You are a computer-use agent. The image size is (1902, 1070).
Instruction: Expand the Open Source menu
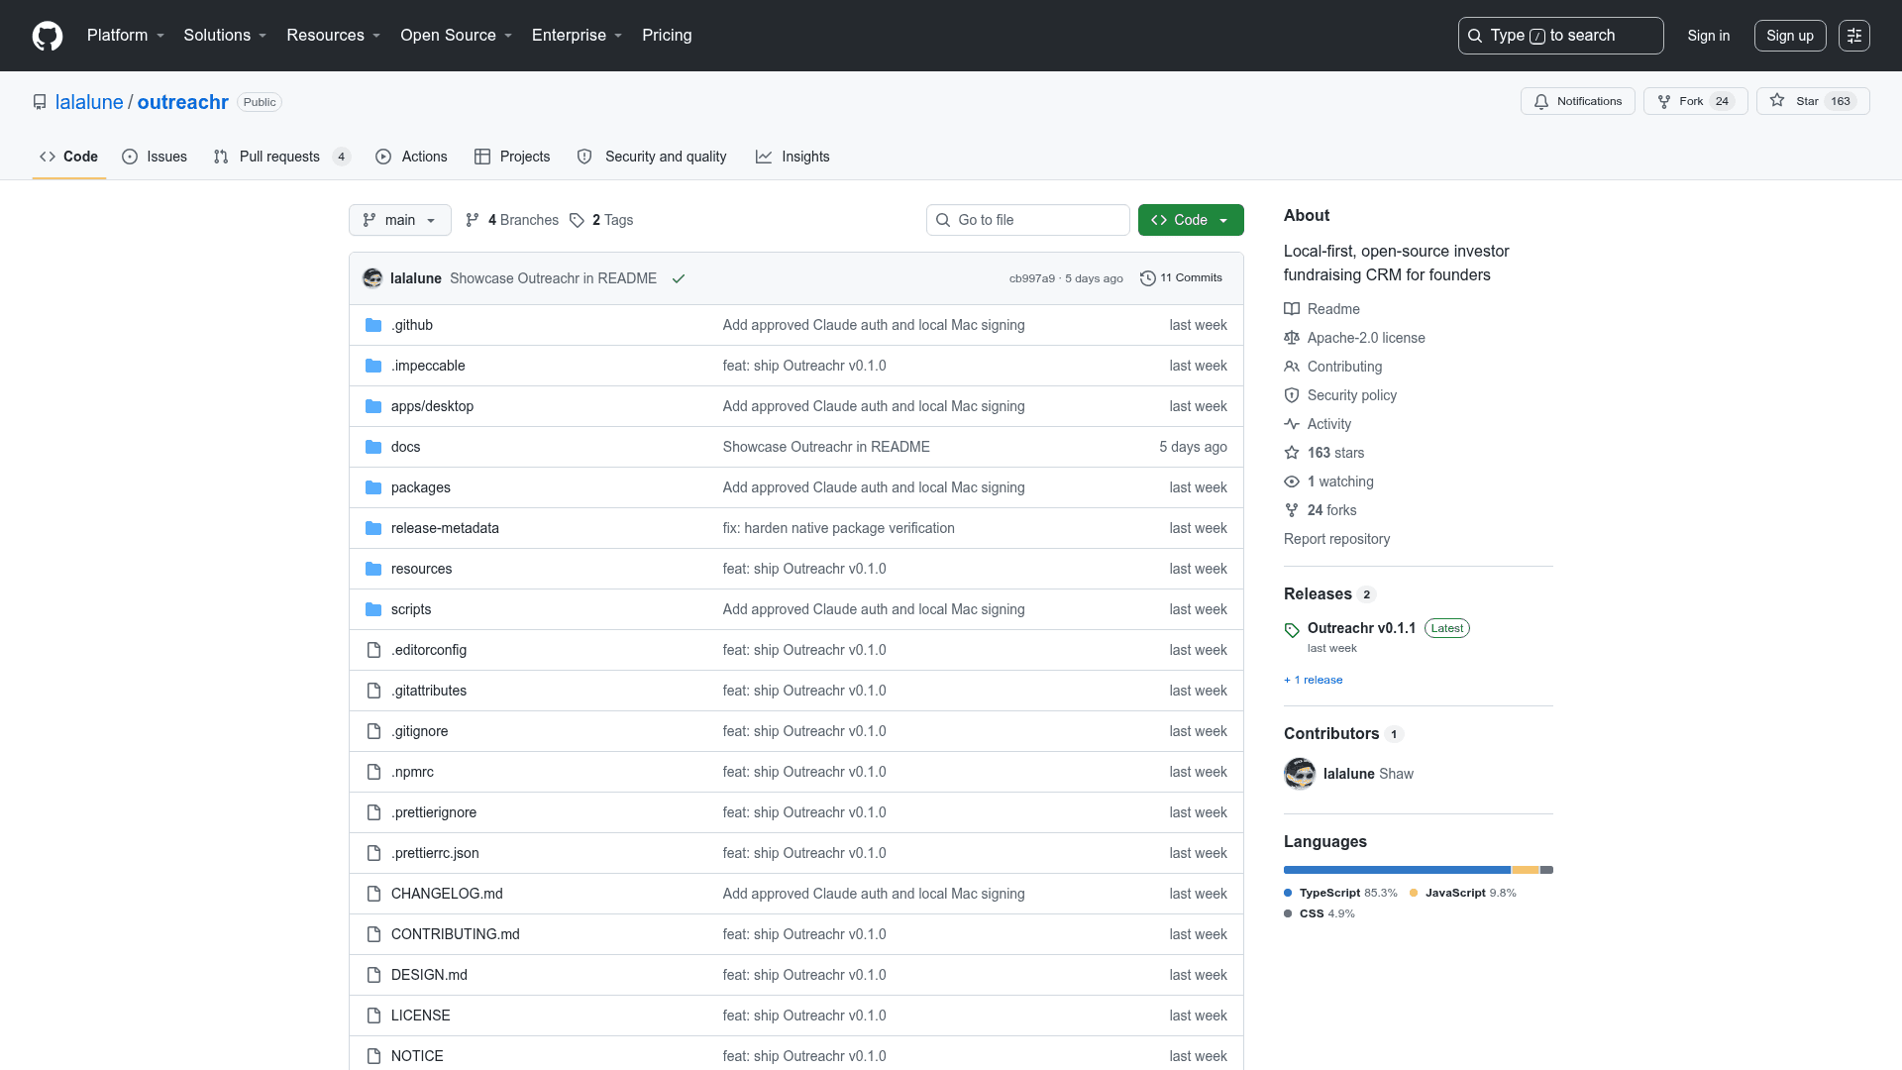tap(457, 36)
